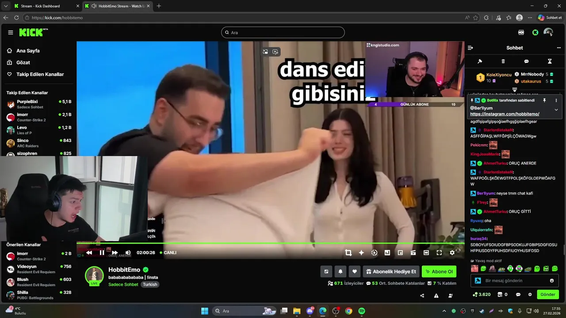Open the browser tab list dropdown

click(5, 6)
